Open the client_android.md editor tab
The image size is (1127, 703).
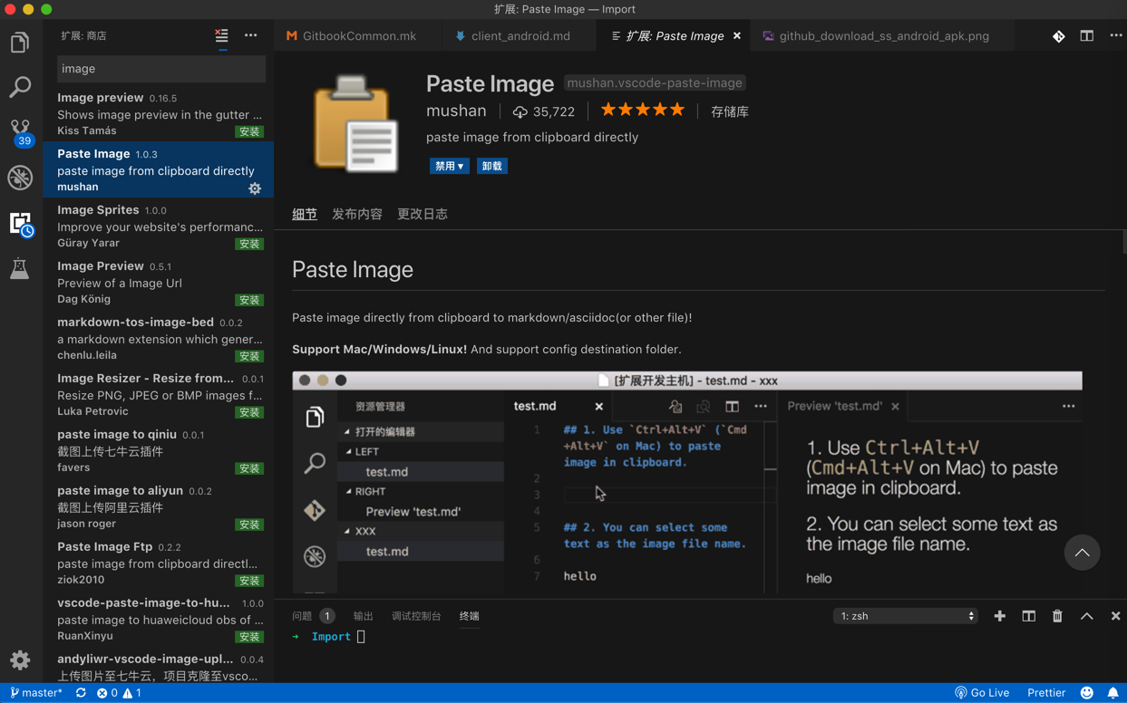coord(520,36)
